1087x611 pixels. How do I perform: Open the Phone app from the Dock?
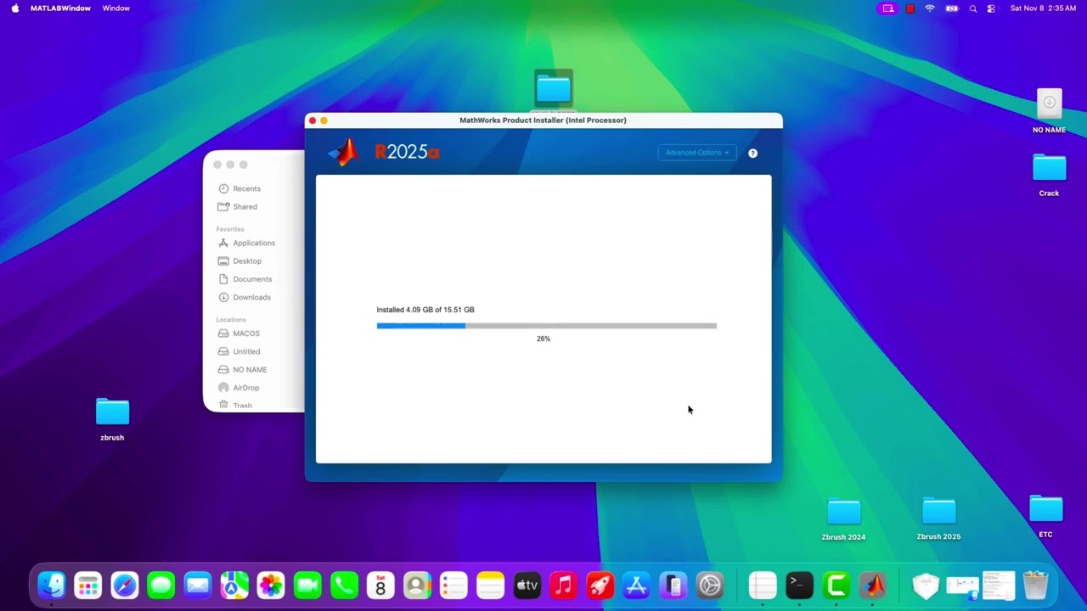(344, 585)
